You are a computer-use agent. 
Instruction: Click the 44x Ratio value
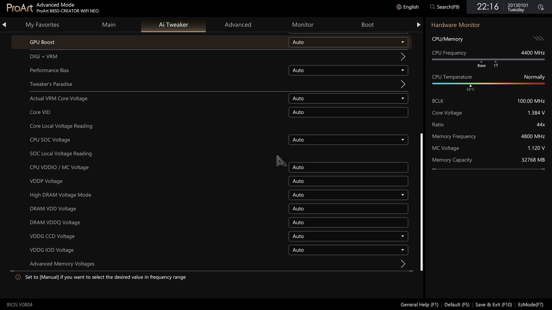pos(540,125)
